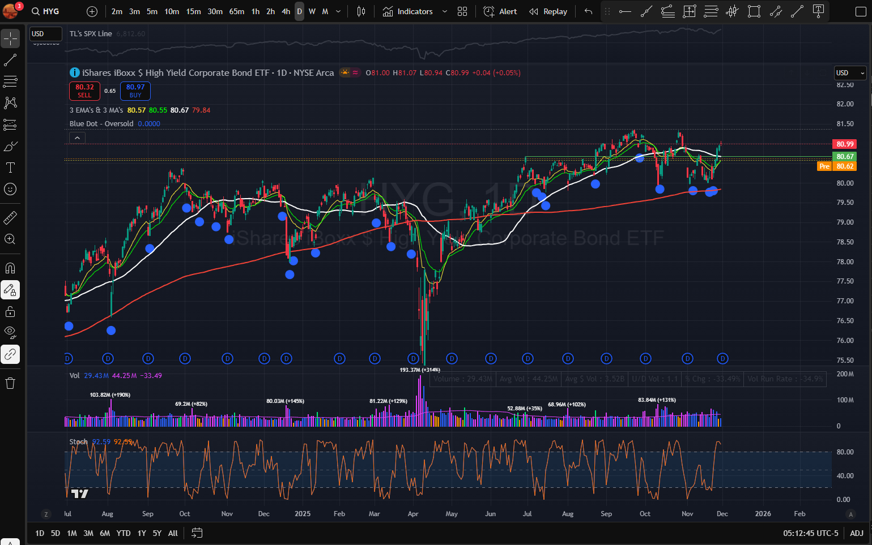Toggle drawing sync link button
The height and width of the screenshot is (545, 872).
click(x=10, y=354)
